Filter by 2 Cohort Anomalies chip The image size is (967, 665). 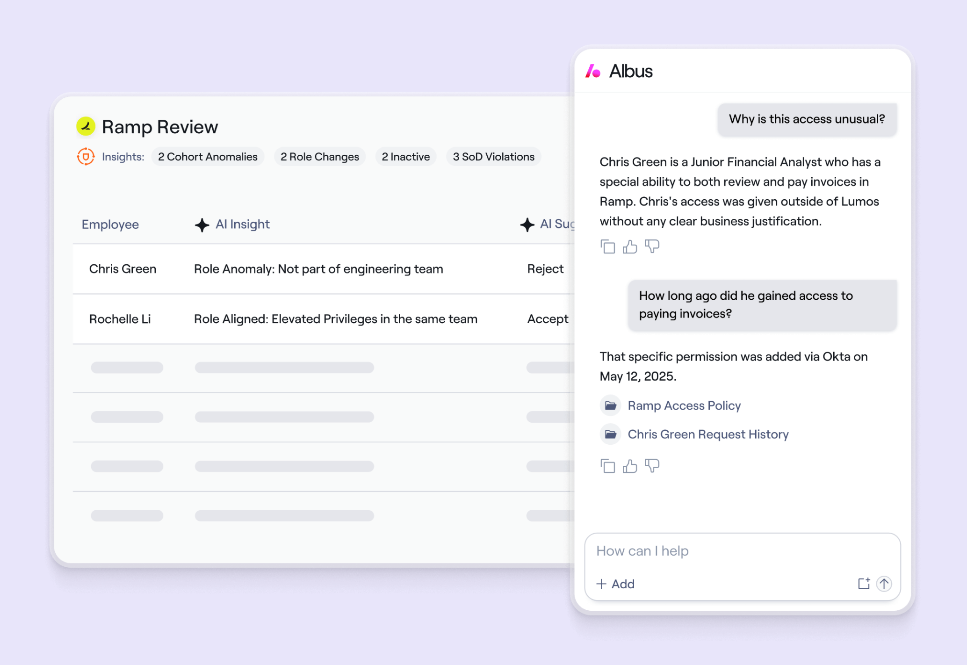click(x=208, y=157)
